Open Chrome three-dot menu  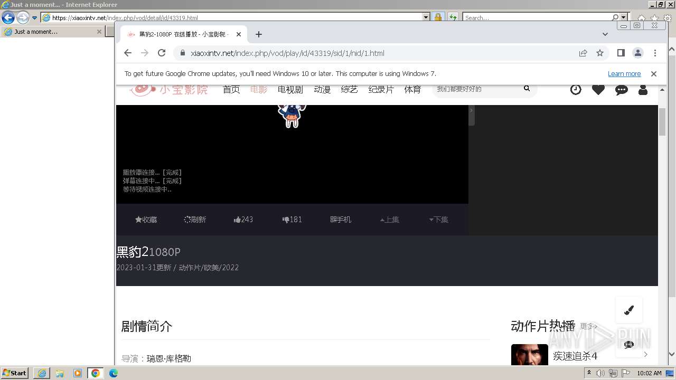(x=655, y=53)
